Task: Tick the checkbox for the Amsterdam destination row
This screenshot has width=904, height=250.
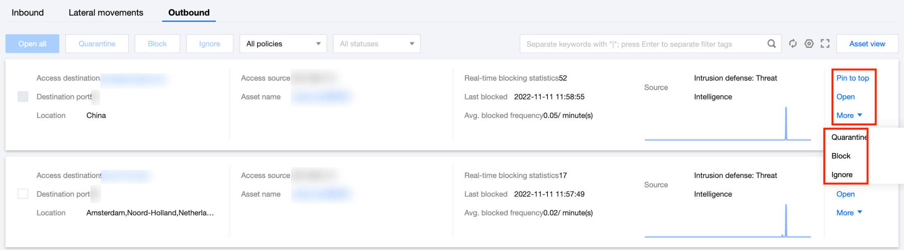Action: tap(23, 194)
